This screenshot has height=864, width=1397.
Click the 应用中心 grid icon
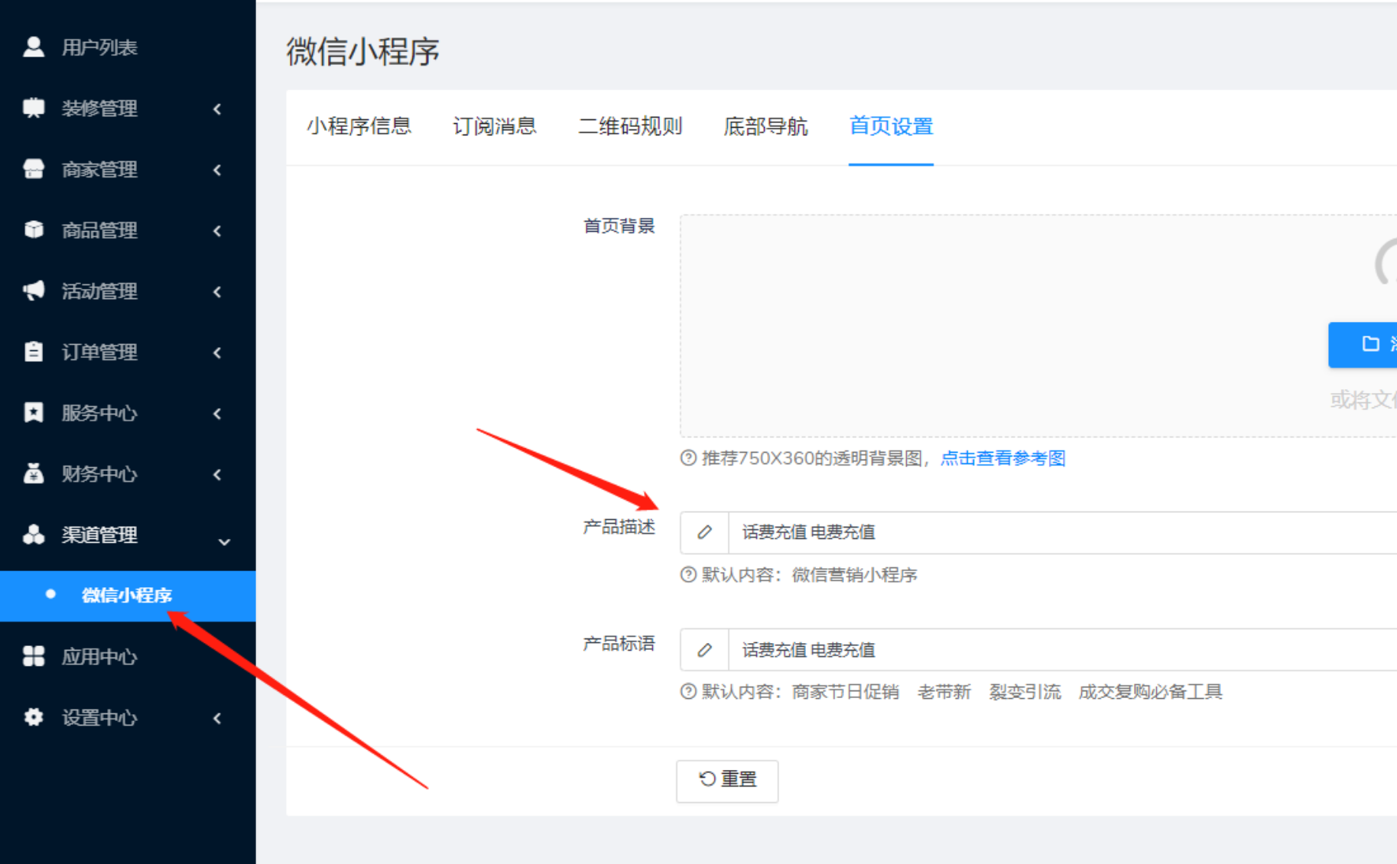(x=34, y=656)
